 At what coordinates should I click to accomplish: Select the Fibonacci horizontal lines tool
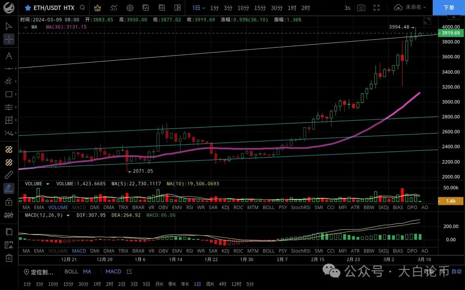pyautogui.click(x=9, y=107)
